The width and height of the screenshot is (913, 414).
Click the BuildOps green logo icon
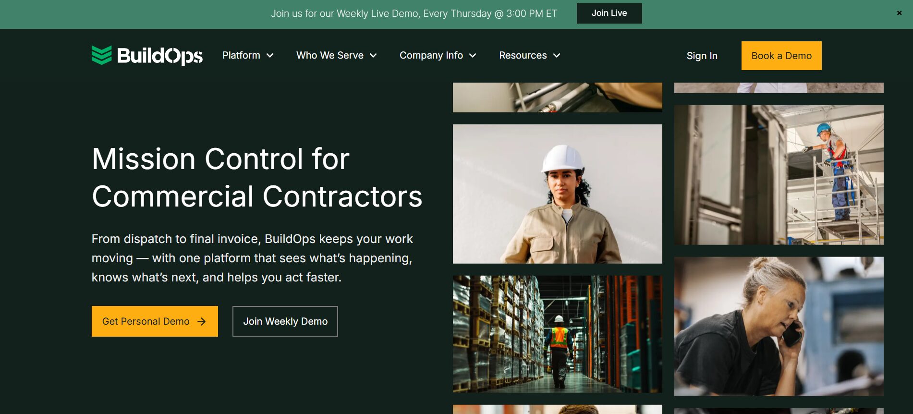pyautogui.click(x=102, y=55)
